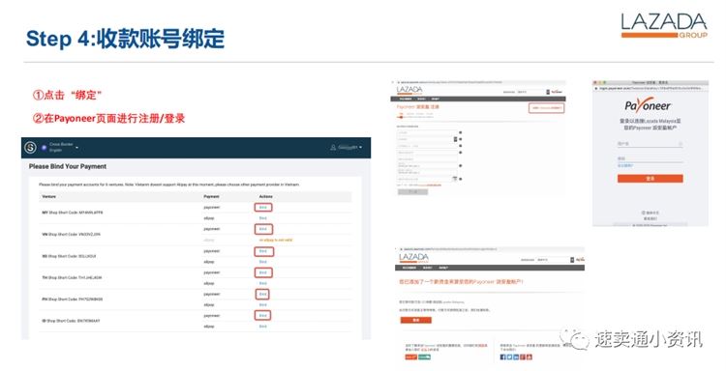Click the LAZADA GROUP logo on the slide
This screenshot has height=371, width=726.
coord(664,26)
